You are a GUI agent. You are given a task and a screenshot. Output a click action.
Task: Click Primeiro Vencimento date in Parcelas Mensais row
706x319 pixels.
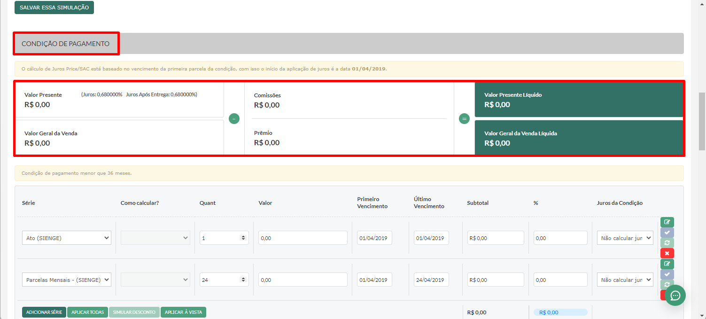click(x=374, y=280)
